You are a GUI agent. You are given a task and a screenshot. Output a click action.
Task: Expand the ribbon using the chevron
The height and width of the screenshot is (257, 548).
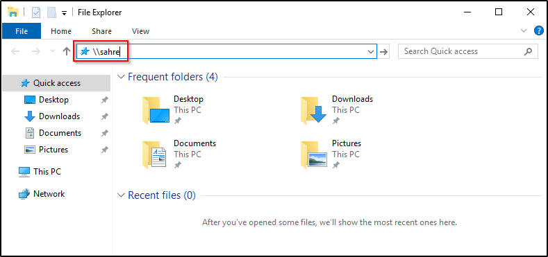[x=524, y=30]
